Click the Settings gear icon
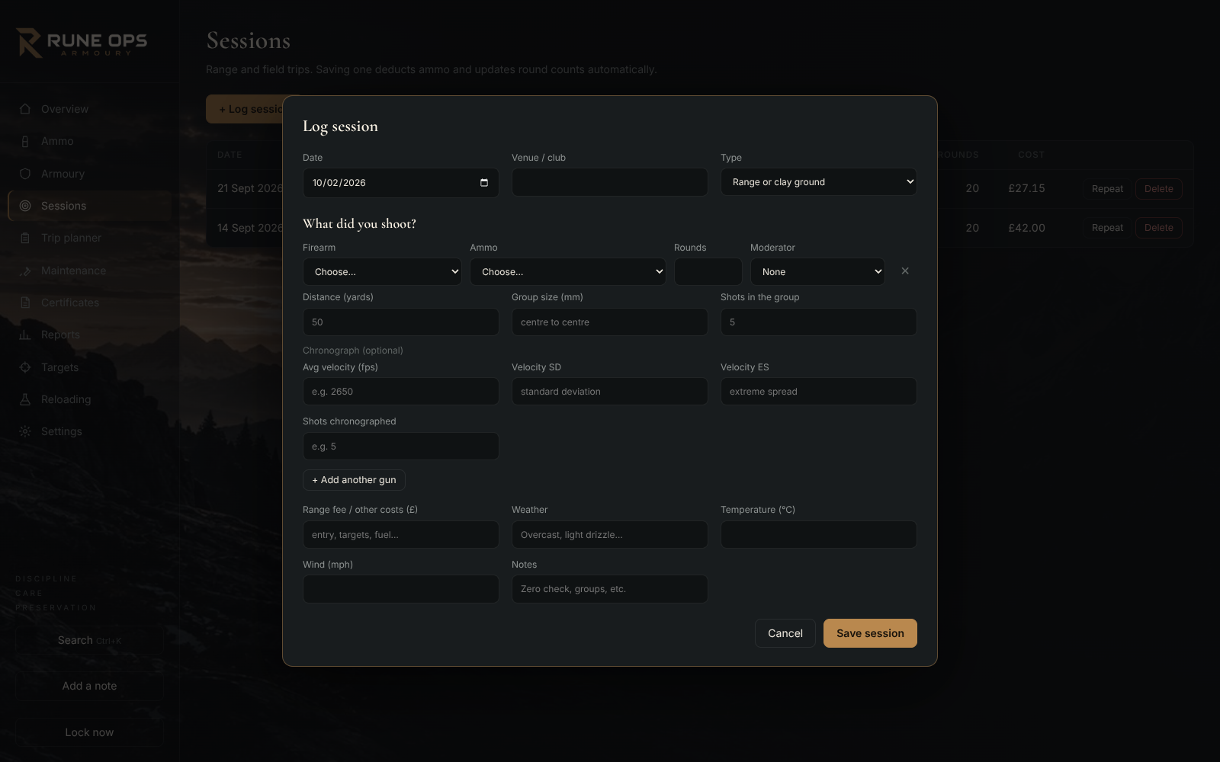This screenshot has width=1220, height=762. 25,431
